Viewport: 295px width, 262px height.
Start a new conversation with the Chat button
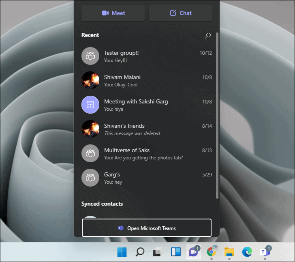(x=180, y=13)
